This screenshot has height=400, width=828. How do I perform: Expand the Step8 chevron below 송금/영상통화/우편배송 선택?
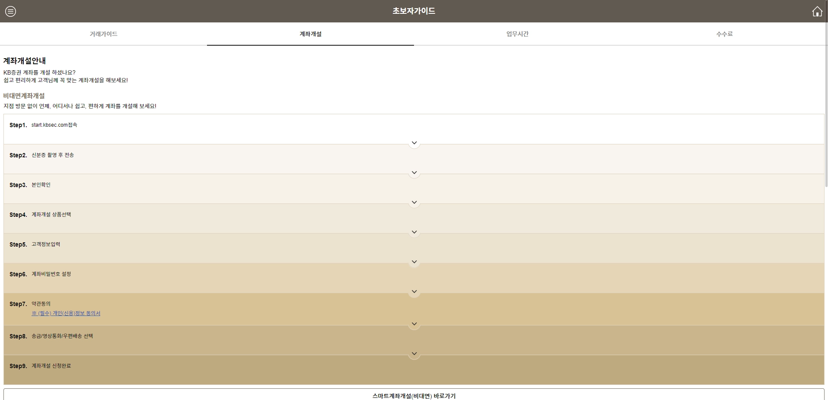tap(414, 353)
